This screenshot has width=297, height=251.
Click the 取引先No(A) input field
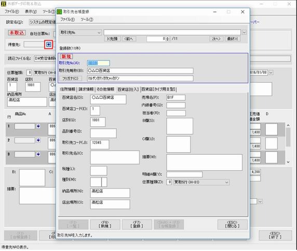tap(98, 63)
